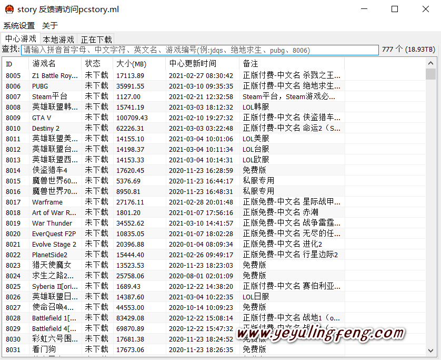Select the 魔兽世界70... game row
Viewport: 441px width, 360px height.
pyautogui.click(x=214, y=191)
